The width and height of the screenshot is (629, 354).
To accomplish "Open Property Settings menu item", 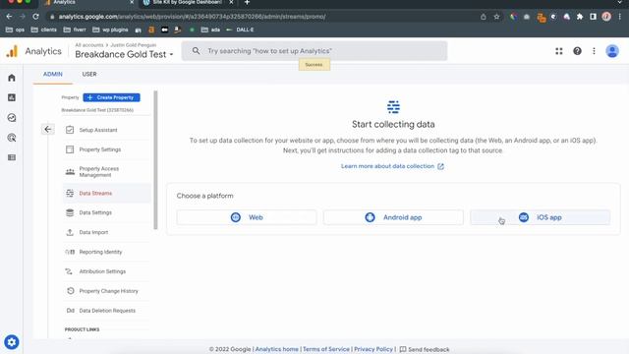I will click(x=107, y=149).
